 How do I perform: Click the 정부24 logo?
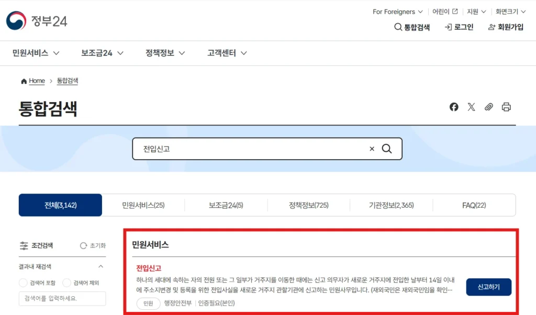pos(37,21)
